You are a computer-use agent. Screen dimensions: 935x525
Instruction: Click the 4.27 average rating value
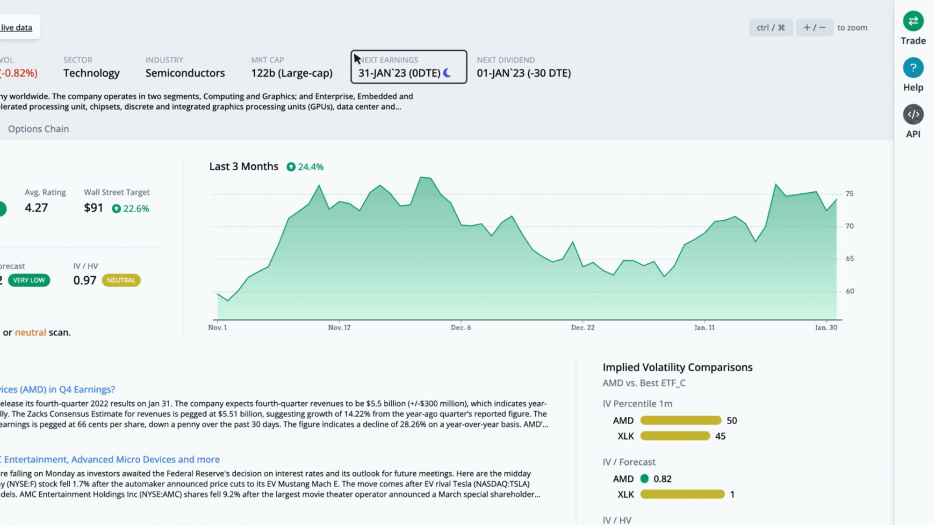coord(36,208)
